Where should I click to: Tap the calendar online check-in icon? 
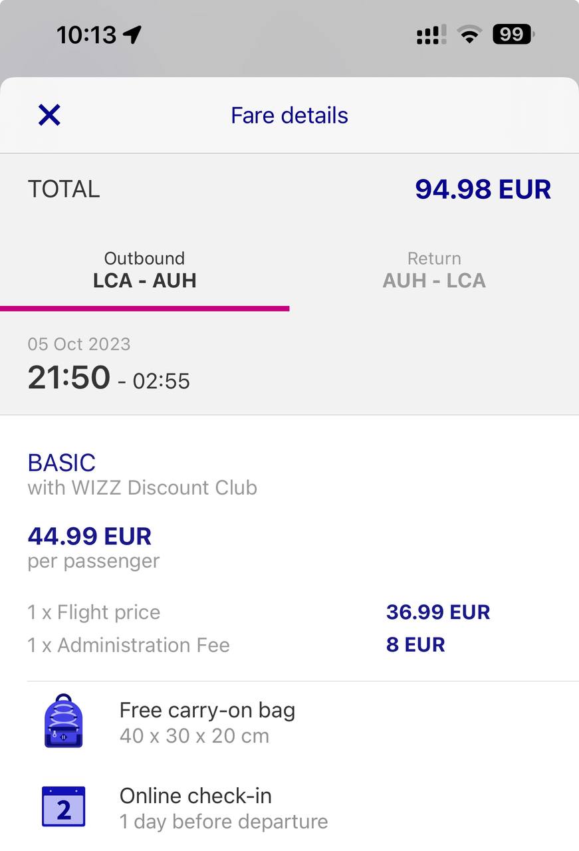coord(64,806)
